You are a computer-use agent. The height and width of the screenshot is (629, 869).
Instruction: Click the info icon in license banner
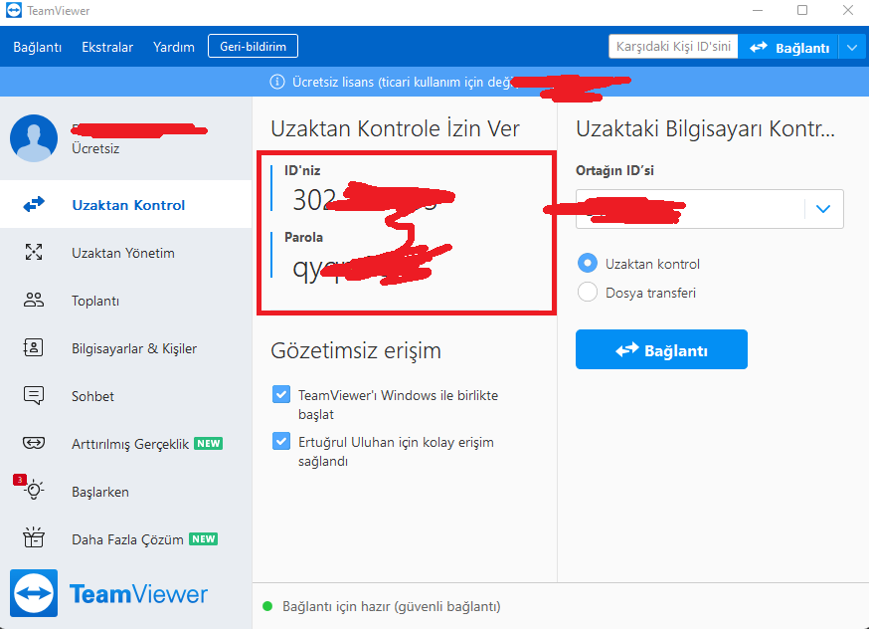point(277,82)
